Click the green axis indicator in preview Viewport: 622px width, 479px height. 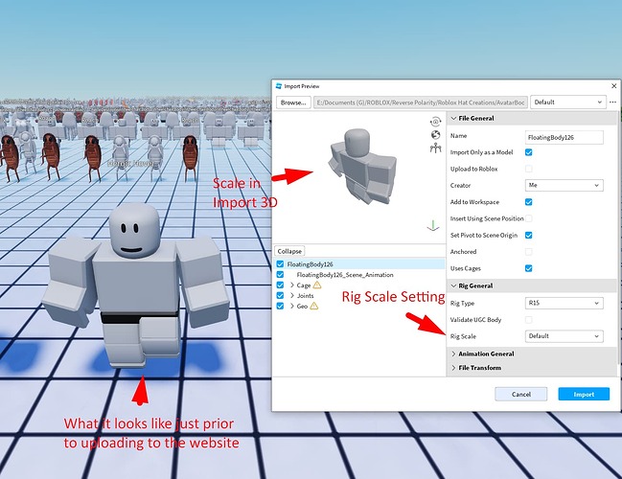pyautogui.click(x=433, y=226)
